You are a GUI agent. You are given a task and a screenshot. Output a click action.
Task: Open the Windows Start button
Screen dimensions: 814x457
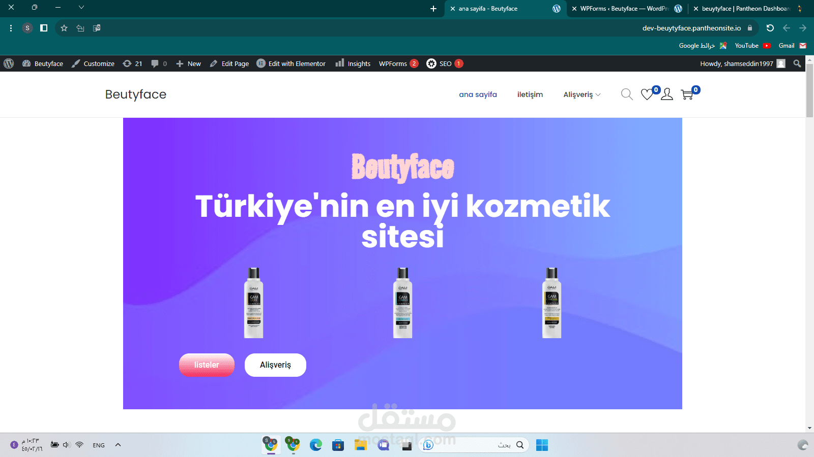click(x=542, y=445)
